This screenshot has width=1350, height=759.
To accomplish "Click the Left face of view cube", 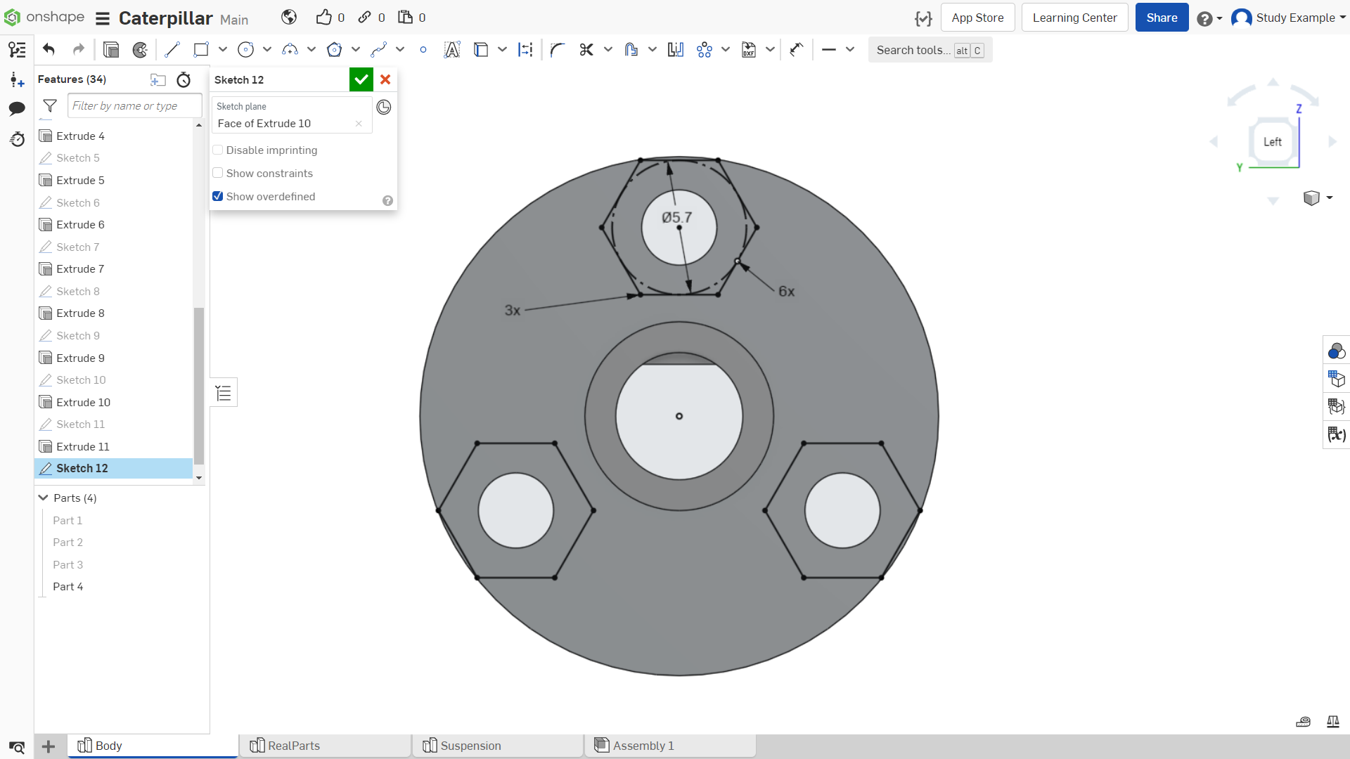I will (x=1273, y=142).
